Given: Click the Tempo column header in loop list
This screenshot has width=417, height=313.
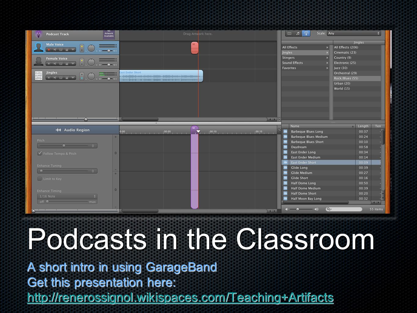Looking at the screenshot, I should (x=378, y=126).
